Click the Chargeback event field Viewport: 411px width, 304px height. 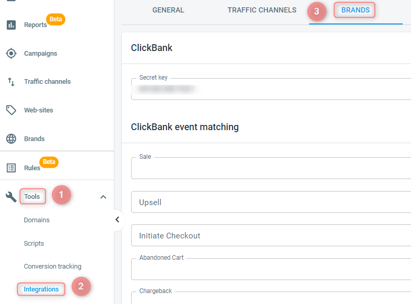coord(271,297)
